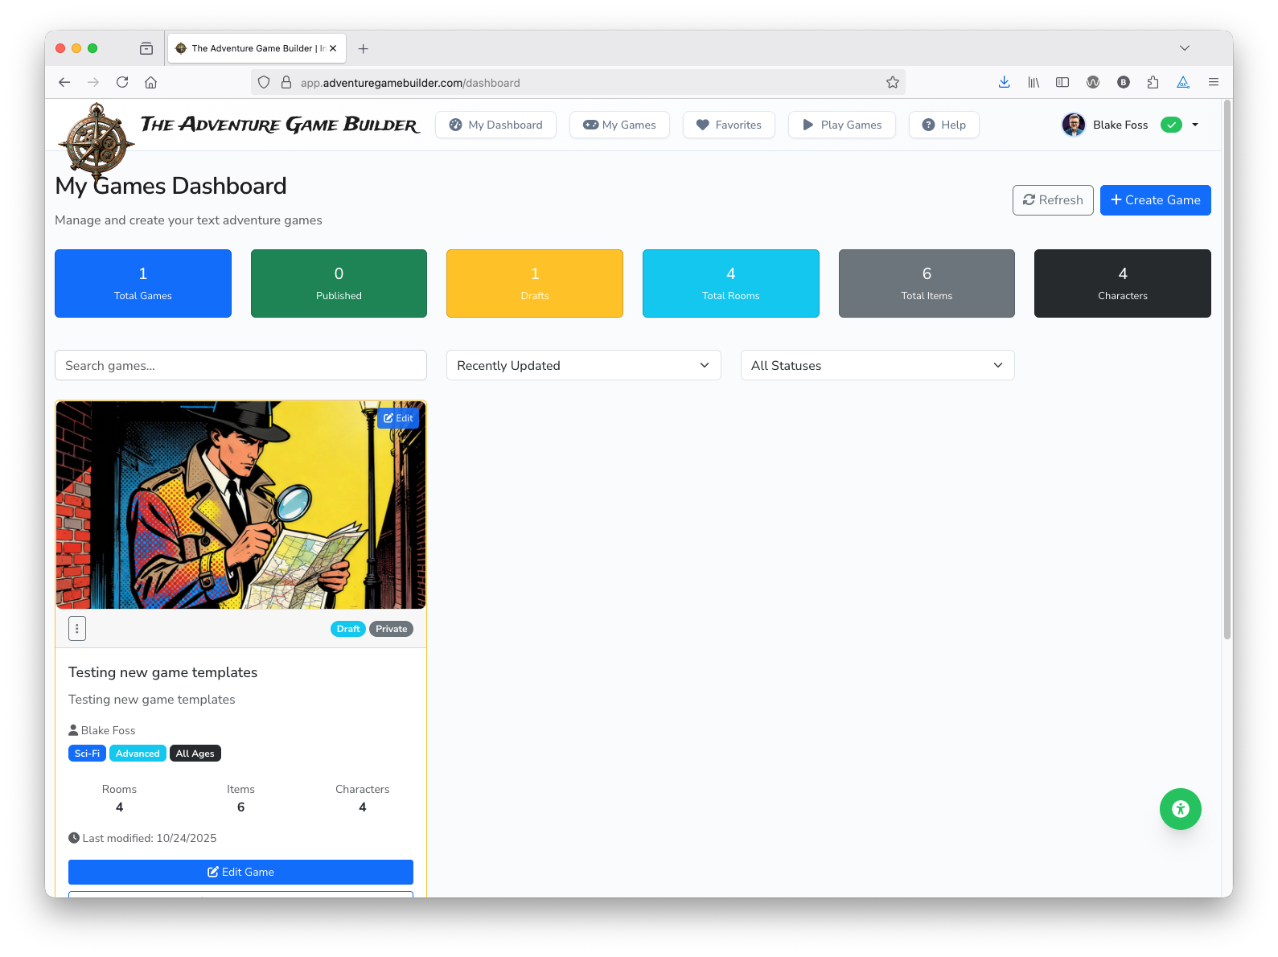Reload the page using browser reload icon
This screenshot has height=957, width=1278.
pos(122,82)
